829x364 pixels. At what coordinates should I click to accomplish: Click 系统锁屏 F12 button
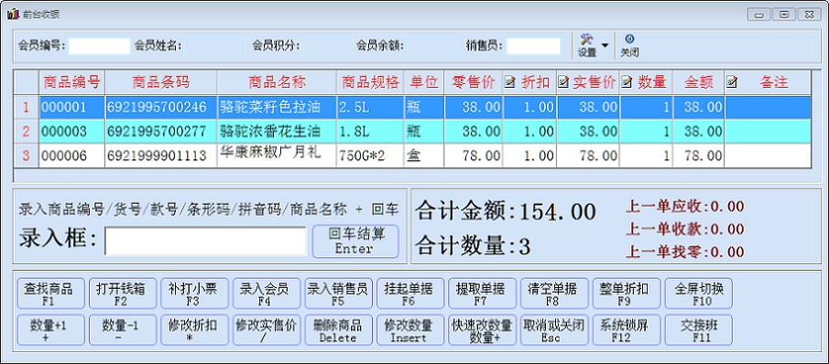pos(626,330)
